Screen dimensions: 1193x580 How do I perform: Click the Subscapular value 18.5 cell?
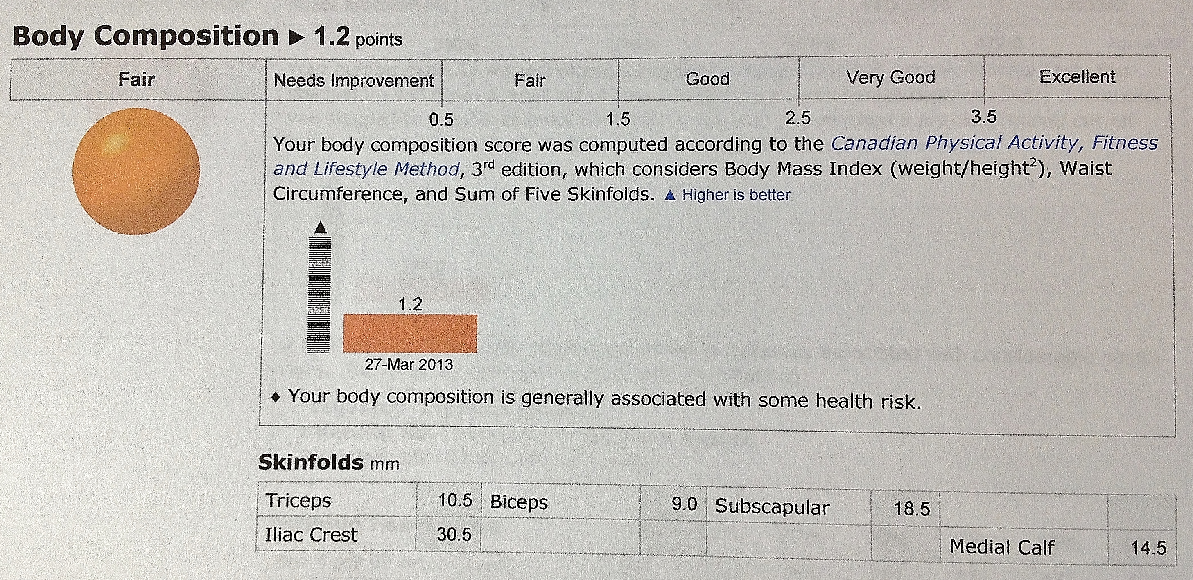tap(906, 508)
